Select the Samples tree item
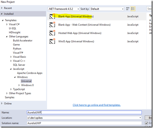 [9, 97]
